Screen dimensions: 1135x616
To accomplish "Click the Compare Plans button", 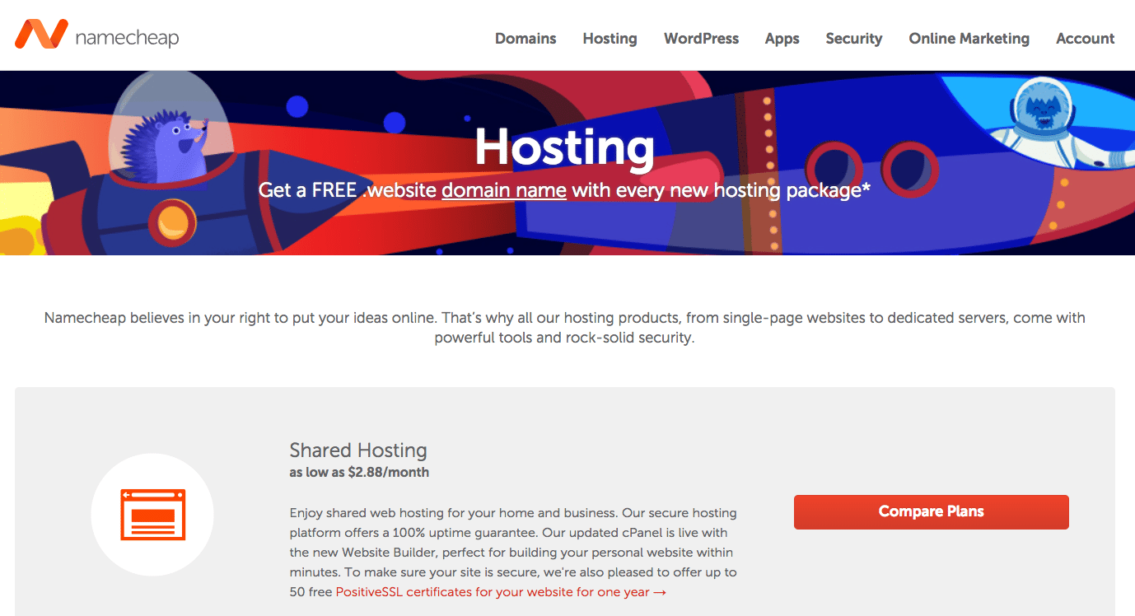I will (x=931, y=511).
